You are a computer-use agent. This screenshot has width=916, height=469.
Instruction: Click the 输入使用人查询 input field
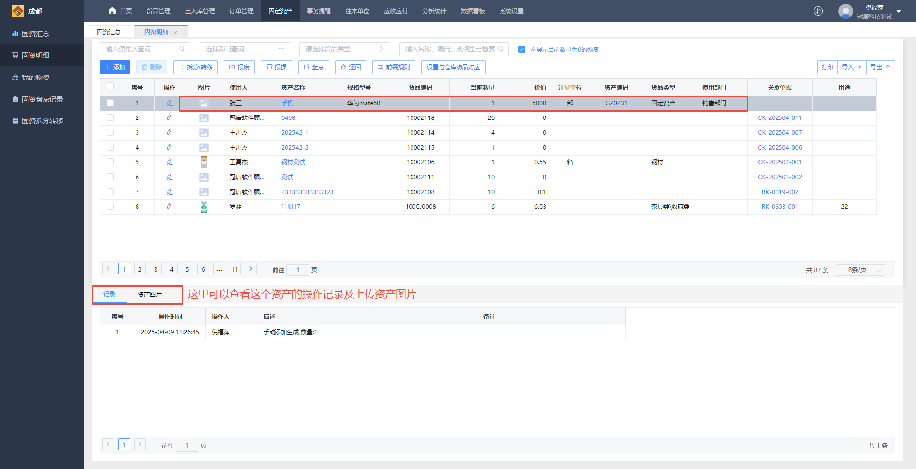click(x=145, y=49)
